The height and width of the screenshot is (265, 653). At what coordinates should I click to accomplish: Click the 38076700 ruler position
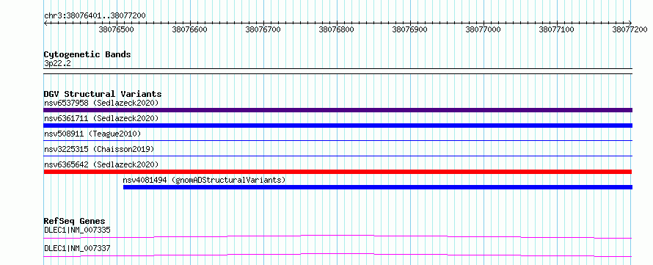[x=263, y=29]
